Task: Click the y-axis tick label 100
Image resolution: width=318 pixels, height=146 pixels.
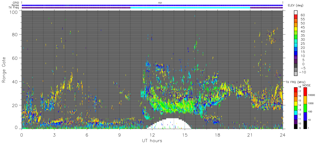Action: [x=14, y=12]
